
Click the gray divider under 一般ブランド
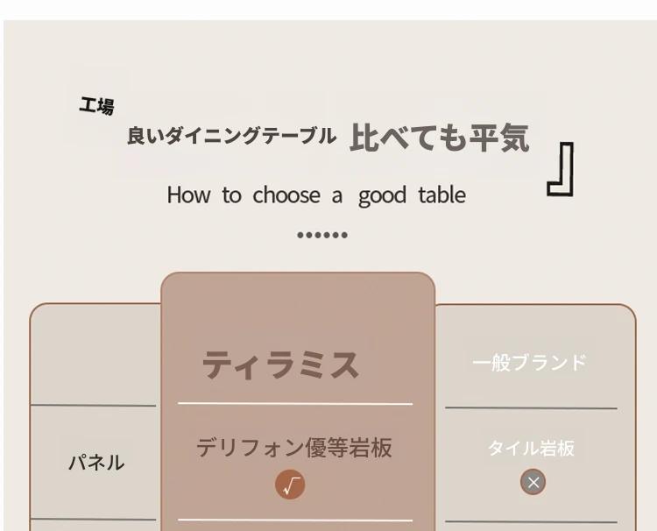tap(531, 407)
